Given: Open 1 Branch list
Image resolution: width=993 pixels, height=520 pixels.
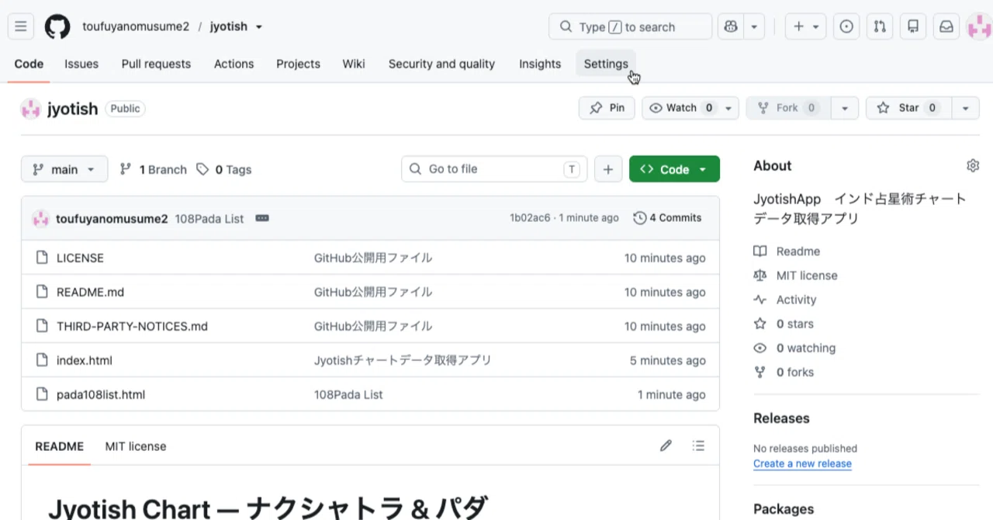Looking at the screenshot, I should [153, 169].
